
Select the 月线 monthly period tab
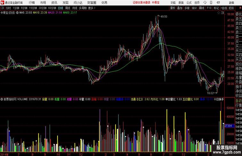click(x=75, y=8)
